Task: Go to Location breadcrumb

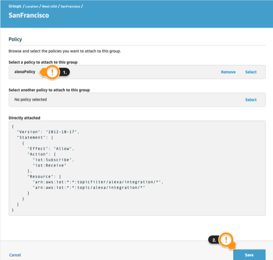Action: click(32, 7)
